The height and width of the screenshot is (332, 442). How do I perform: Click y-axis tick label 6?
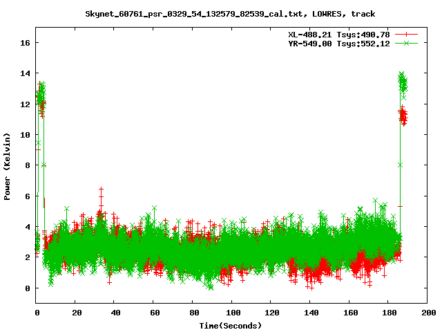point(28,196)
